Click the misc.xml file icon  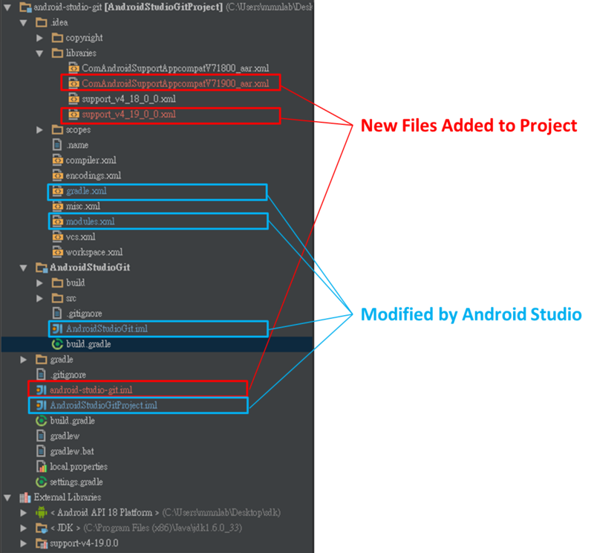pos(58,207)
